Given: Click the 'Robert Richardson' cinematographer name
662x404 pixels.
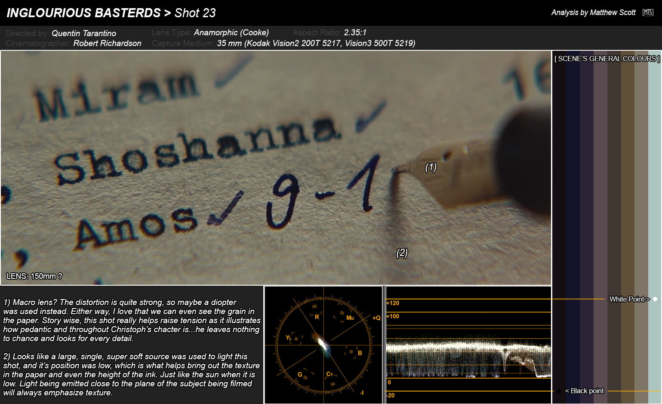Looking at the screenshot, I should tap(107, 43).
